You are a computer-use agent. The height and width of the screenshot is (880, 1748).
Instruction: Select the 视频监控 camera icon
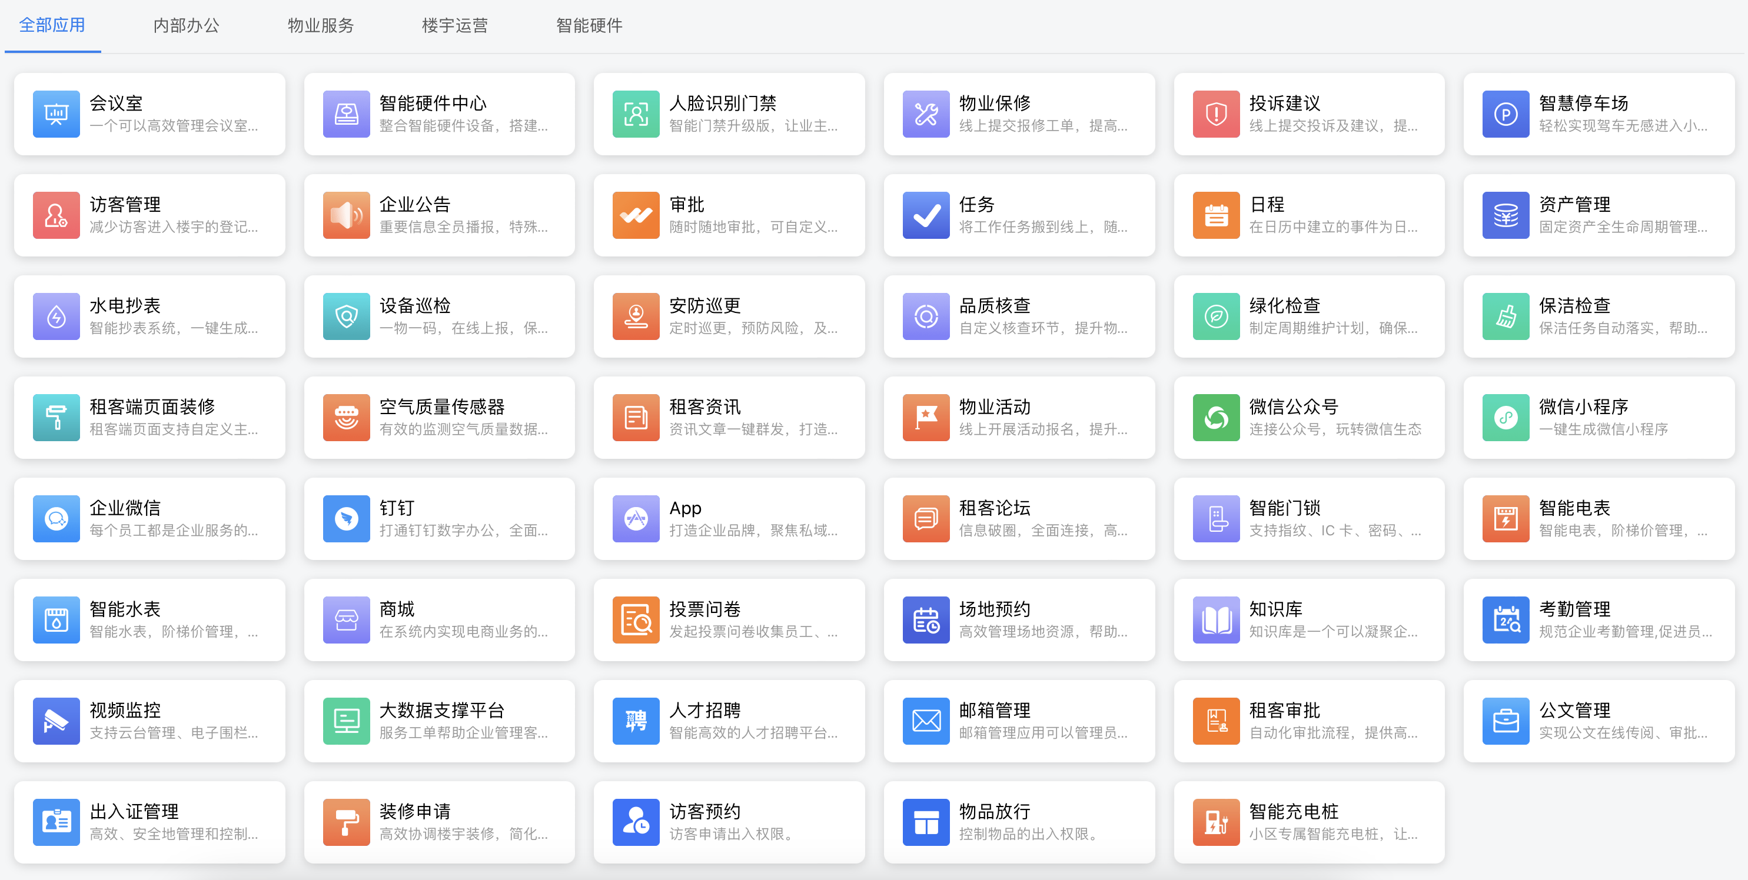(x=57, y=721)
